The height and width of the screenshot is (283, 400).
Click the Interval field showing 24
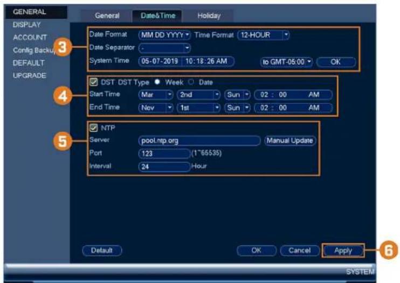click(164, 167)
